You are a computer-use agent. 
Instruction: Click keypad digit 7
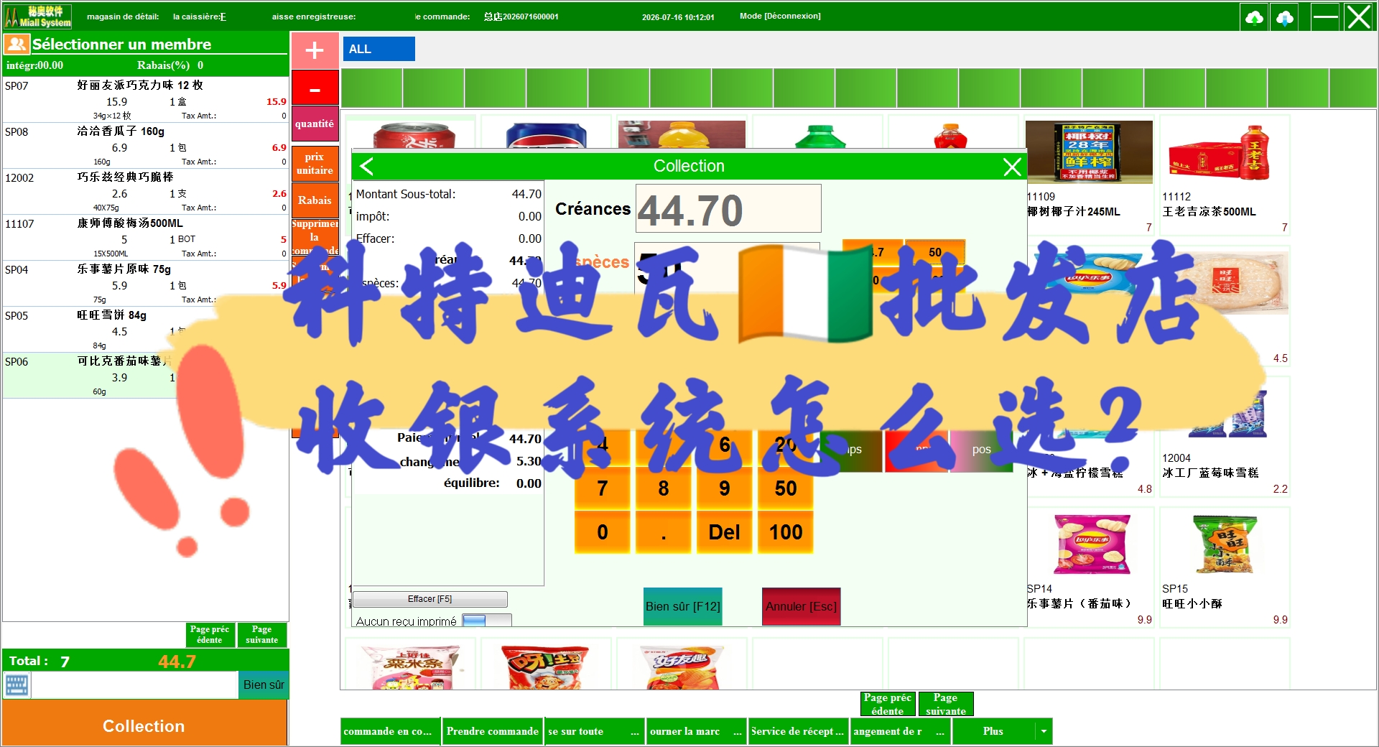coord(603,488)
